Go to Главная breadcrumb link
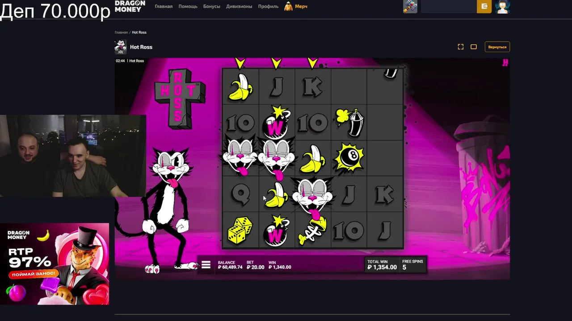This screenshot has width=572, height=321. tap(121, 33)
